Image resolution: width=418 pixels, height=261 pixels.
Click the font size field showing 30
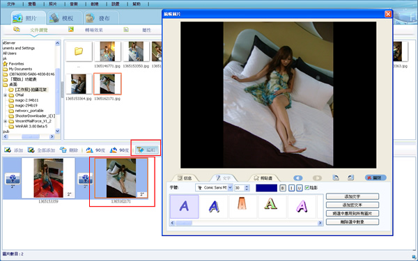click(x=239, y=188)
